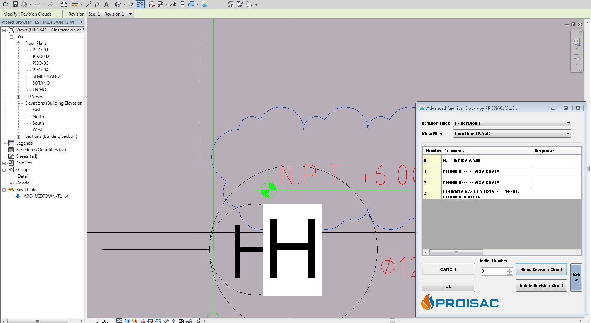The width and height of the screenshot is (591, 323).
Task: Select the Aligned Dimension tool
Action: 89,4
